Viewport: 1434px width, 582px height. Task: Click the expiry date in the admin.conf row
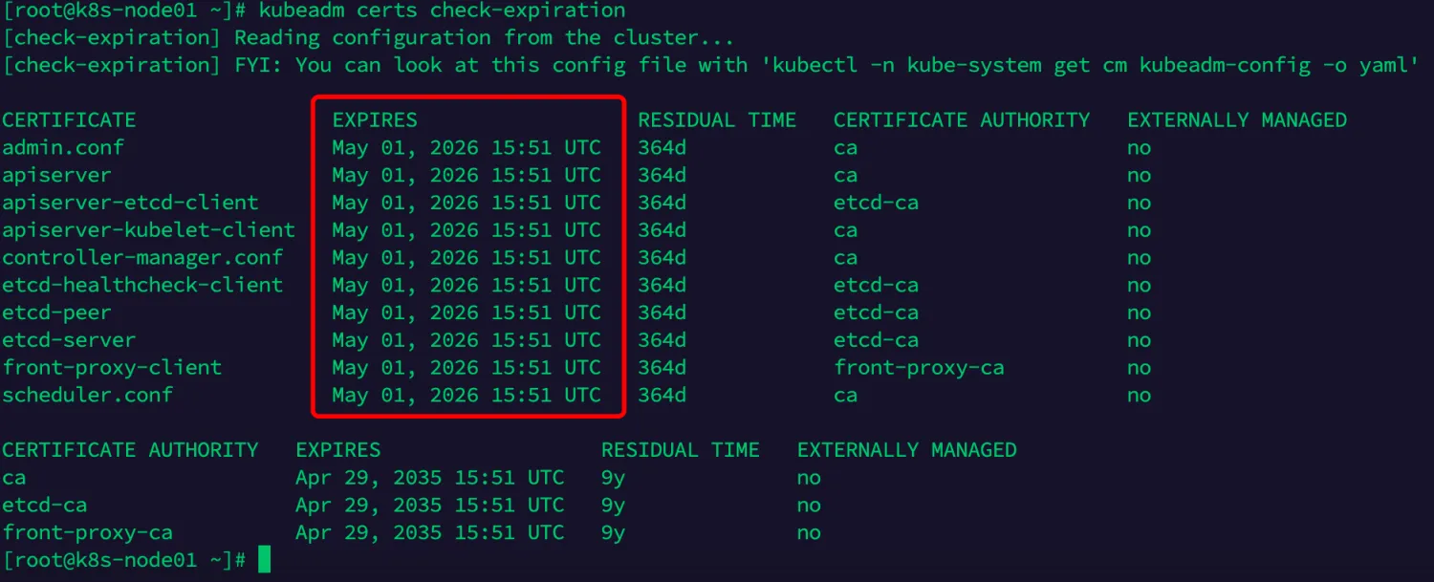point(467,147)
